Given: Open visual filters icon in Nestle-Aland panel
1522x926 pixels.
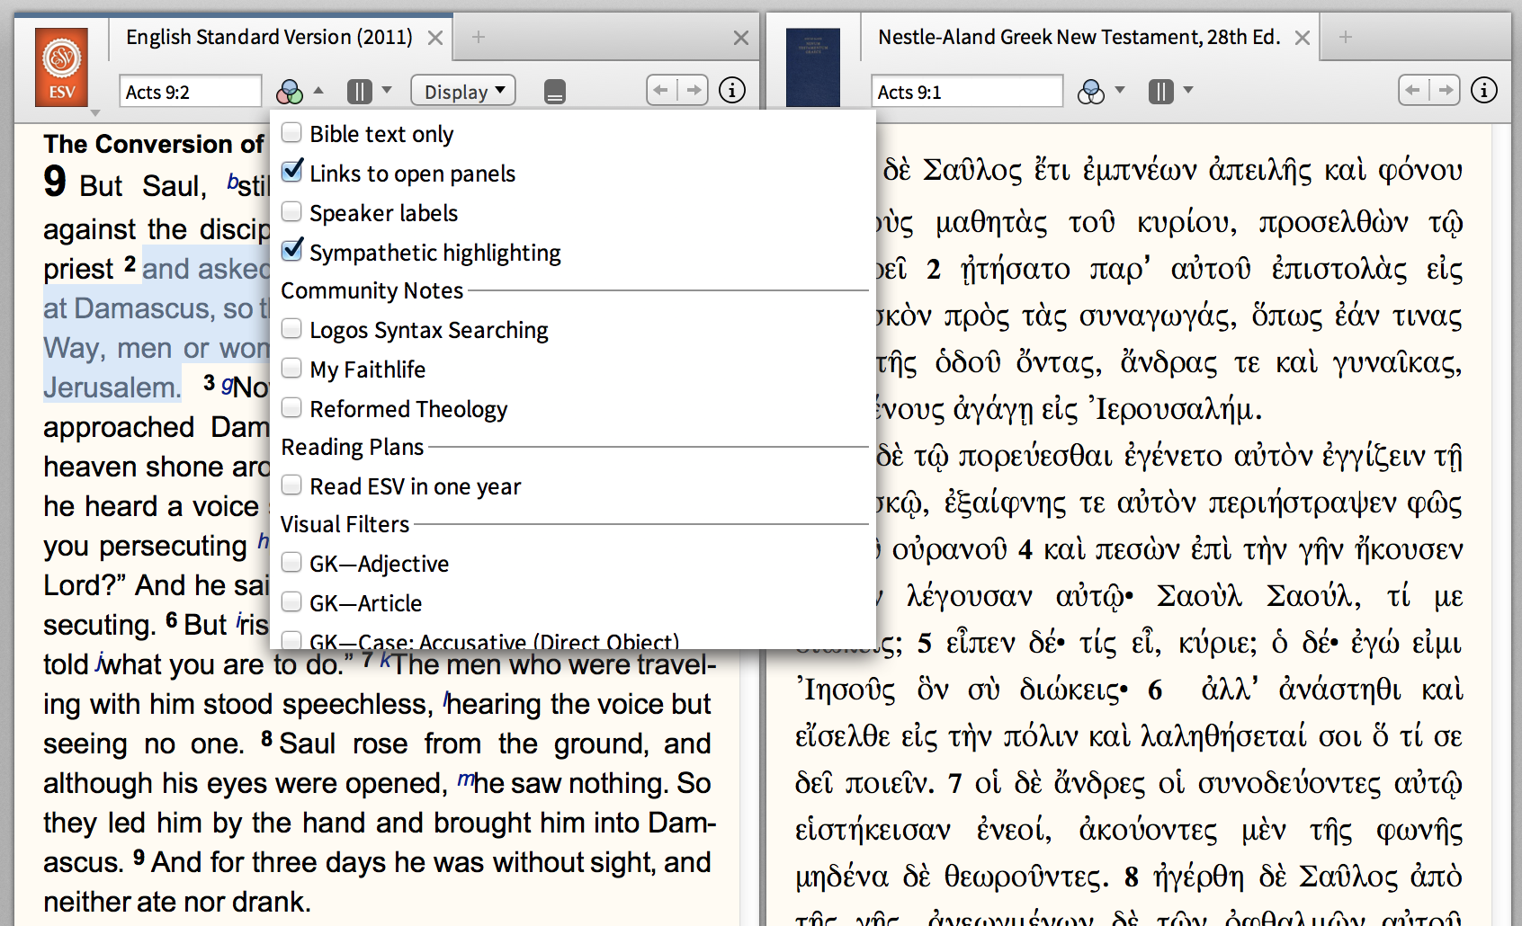Looking at the screenshot, I should click(1090, 92).
